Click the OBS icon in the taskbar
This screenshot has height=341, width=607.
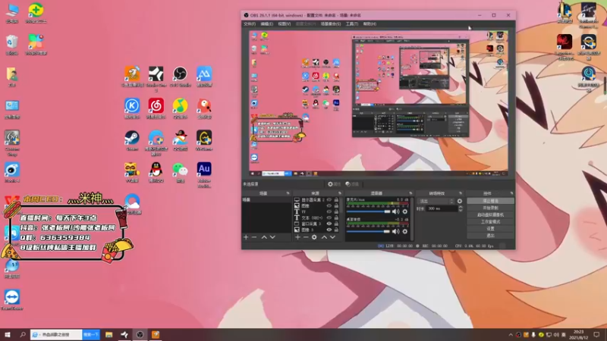[140, 334]
